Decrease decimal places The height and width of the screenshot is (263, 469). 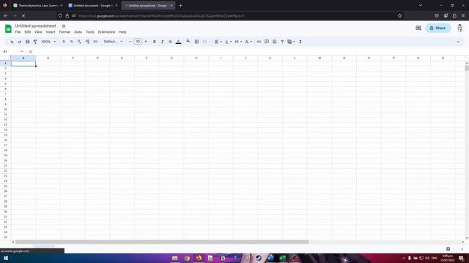point(79,42)
